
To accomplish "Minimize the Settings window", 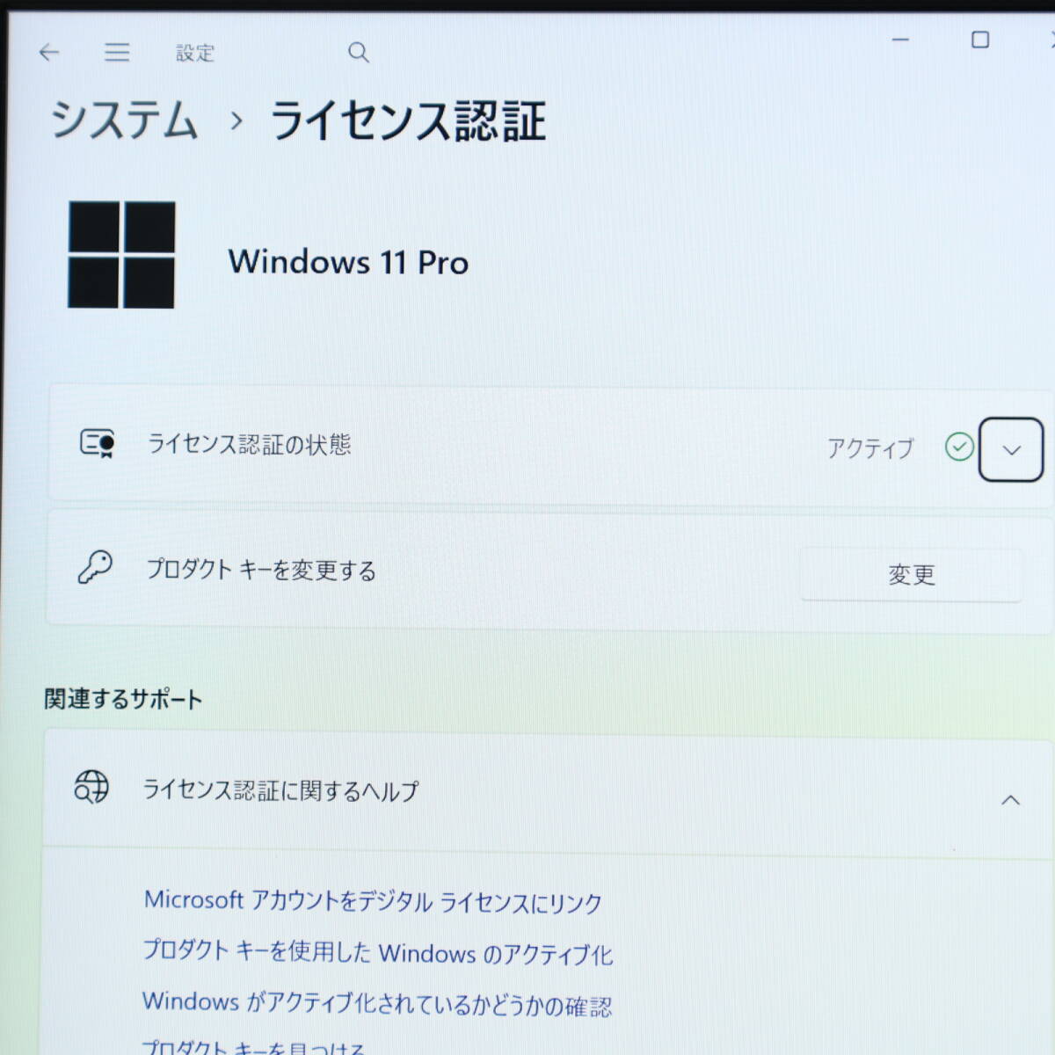I will click(x=900, y=40).
